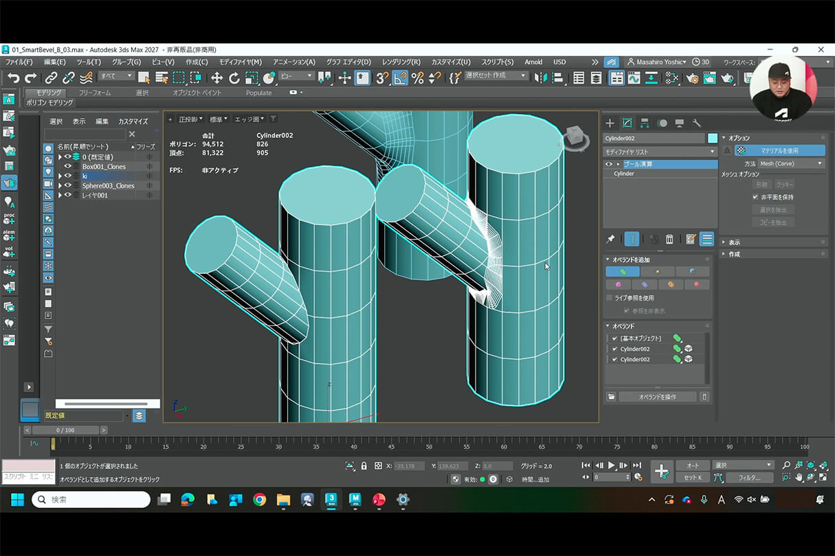Toggle visibility eye of layer ki
The height and width of the screenshot is (556, 835).
click(68, 176)
